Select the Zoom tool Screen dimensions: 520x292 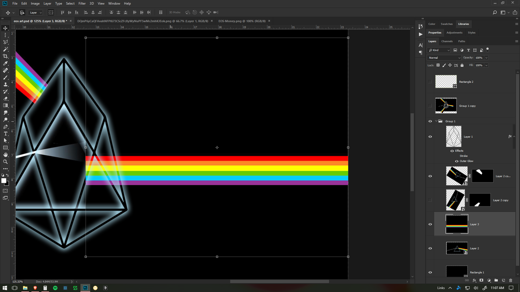6,162
